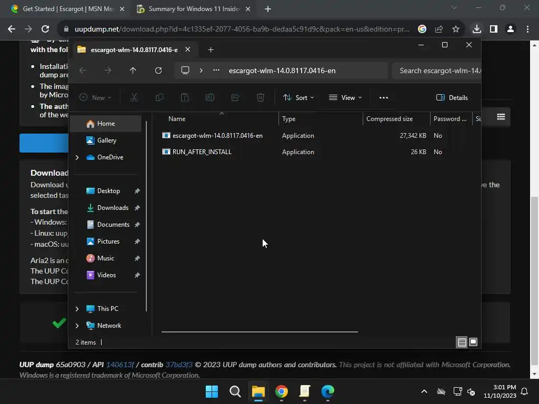Click Explorer's Back navigation arrow
This screenshot has width=539, height=404.
pyautogui.click(x=83, y=70)
